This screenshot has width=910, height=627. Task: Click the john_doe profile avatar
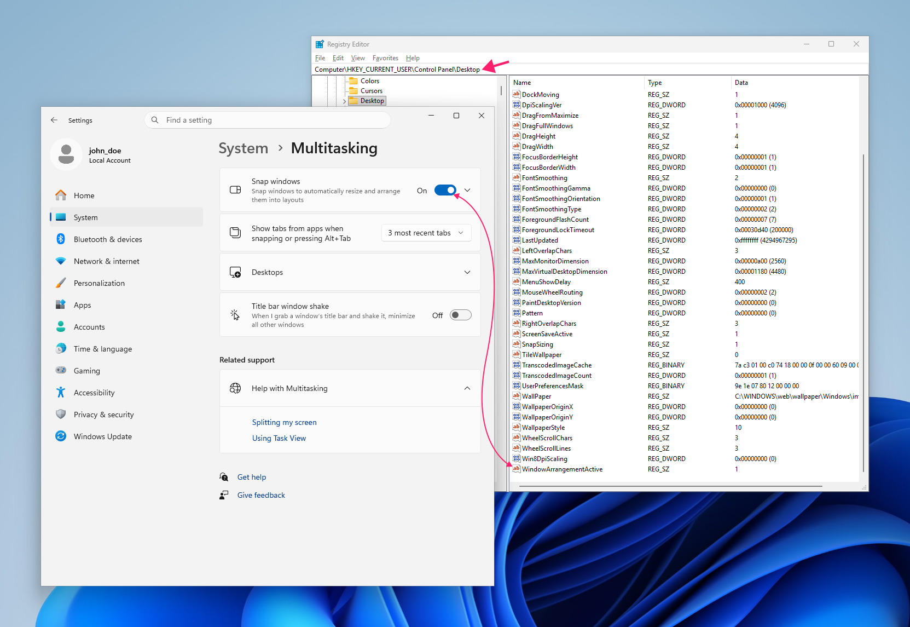(x=66, y=154)
